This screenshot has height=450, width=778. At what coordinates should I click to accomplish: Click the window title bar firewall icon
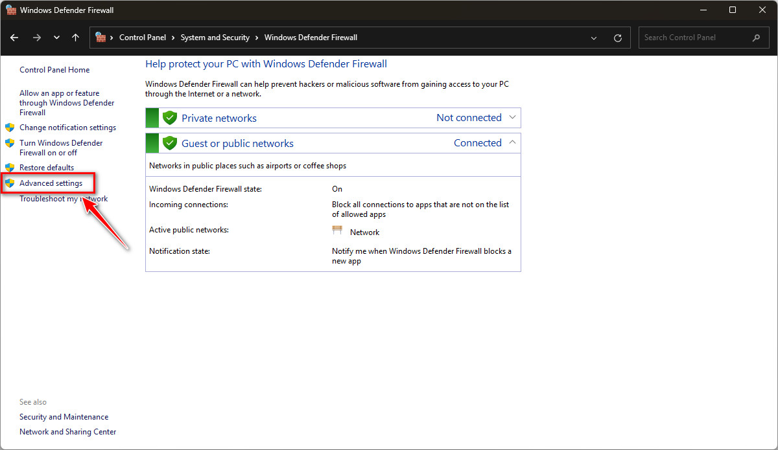(x=11, y=10)
